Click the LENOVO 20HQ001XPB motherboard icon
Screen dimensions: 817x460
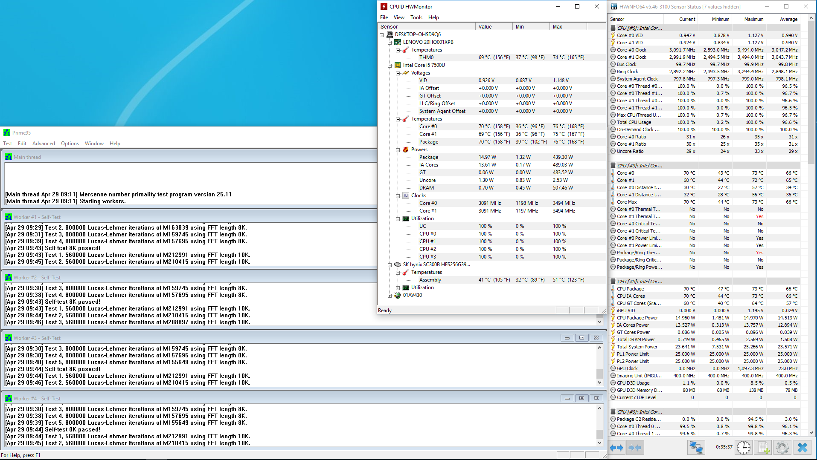pyautogui.click(x=398, y=42)
